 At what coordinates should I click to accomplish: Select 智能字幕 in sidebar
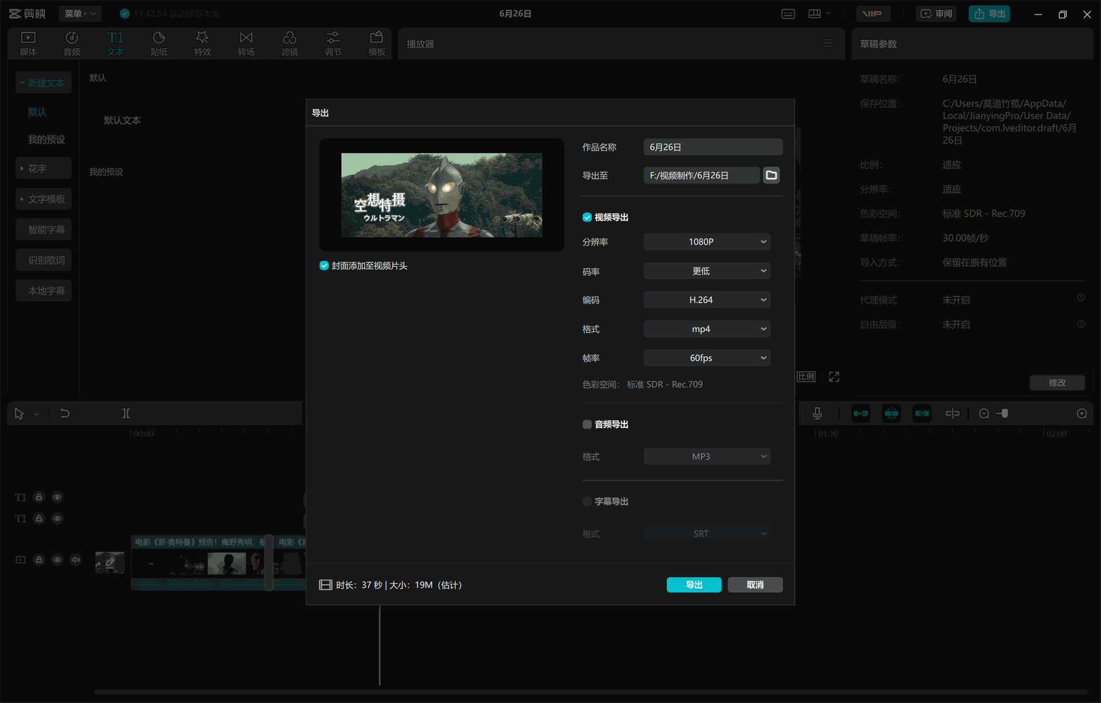click(x=44, y=230)
